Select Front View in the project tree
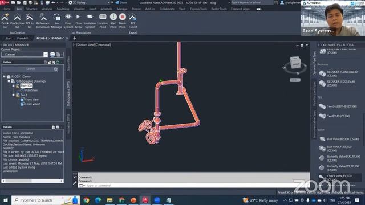The width and height of the screenshot is (365, 205). tap(32, 99)
